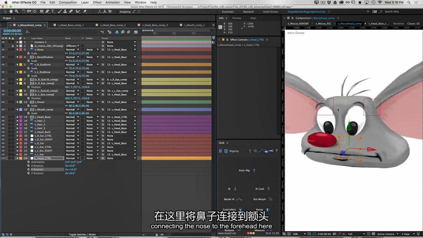423x238 pixels.
Task: Toggle Hide Shy Layers icon in timeline
Action: (x=117, y=32)
